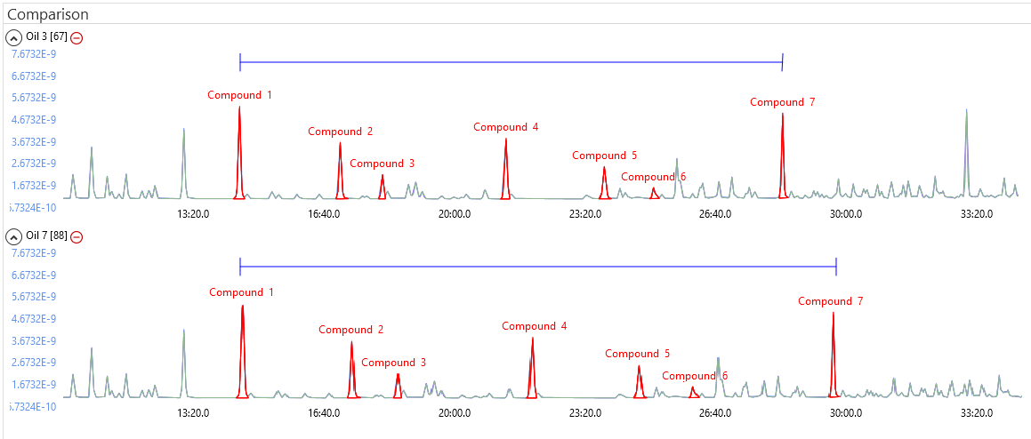Viewport: 1031px width, 439px height.
Task: Select the Compound 4 label in Oil 3
Action: point(505,127)
